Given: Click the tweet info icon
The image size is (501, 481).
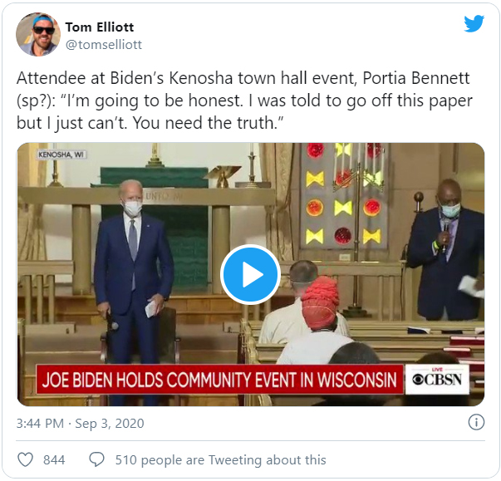Looking at the screenshot, I should pos(476,422).
